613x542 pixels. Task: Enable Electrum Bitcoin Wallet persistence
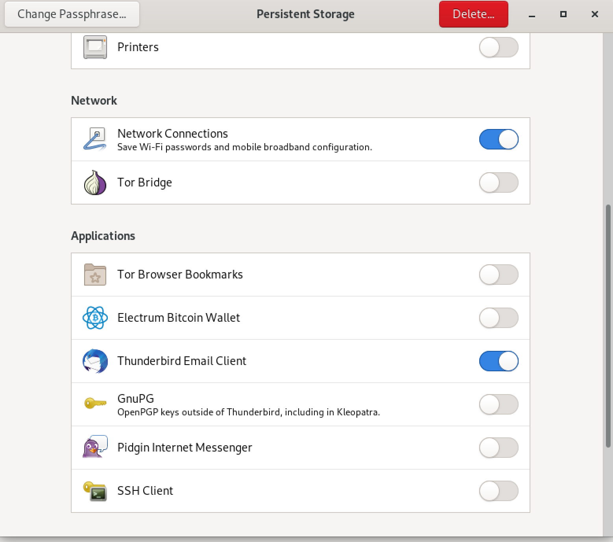click(x=499, y=318)
